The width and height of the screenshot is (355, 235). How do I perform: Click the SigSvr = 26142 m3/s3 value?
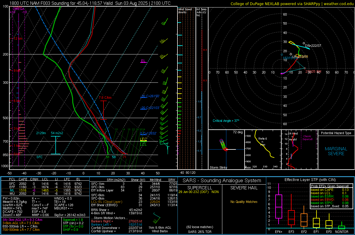(70, 215)
